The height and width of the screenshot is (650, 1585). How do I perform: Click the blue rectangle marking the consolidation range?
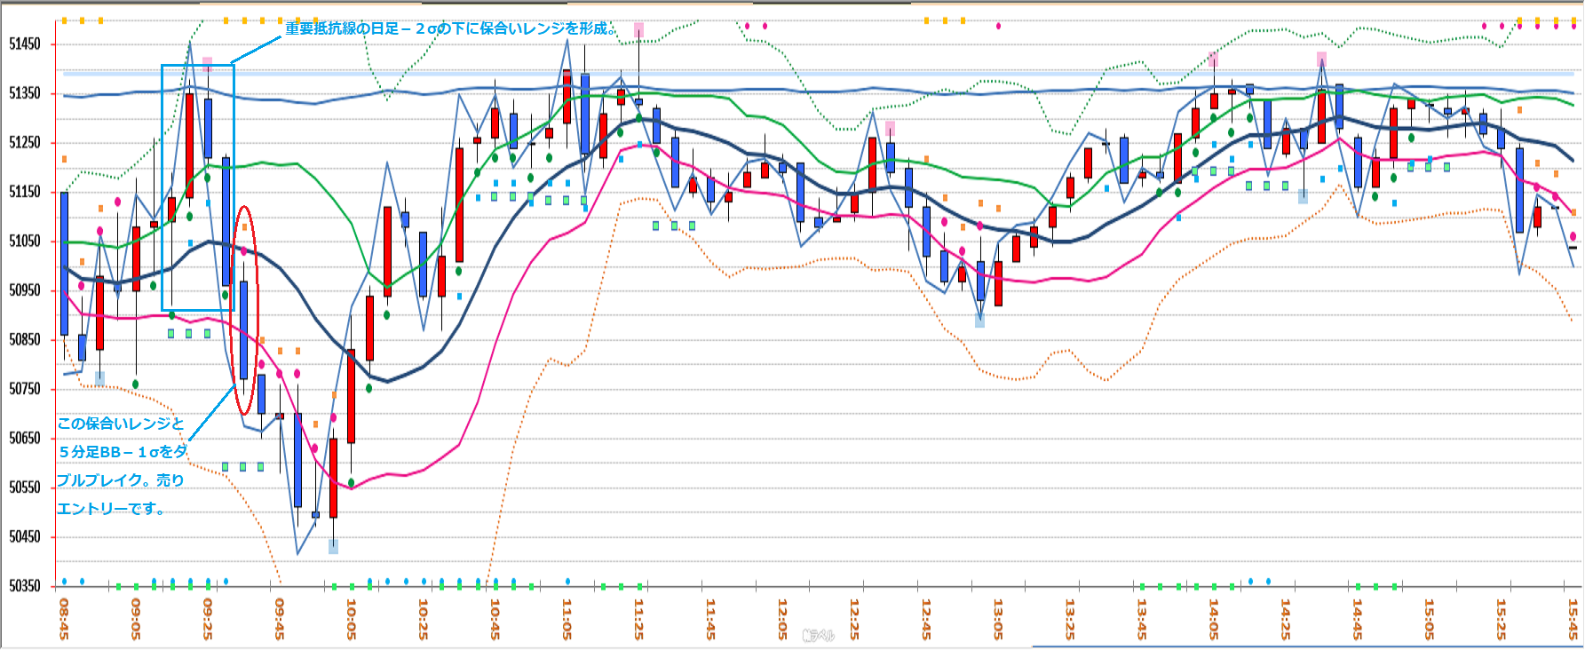point(162,186)
